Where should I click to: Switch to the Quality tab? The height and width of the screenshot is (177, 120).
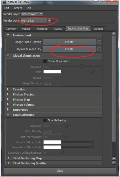pyautogui.click(x=58, y=29)
